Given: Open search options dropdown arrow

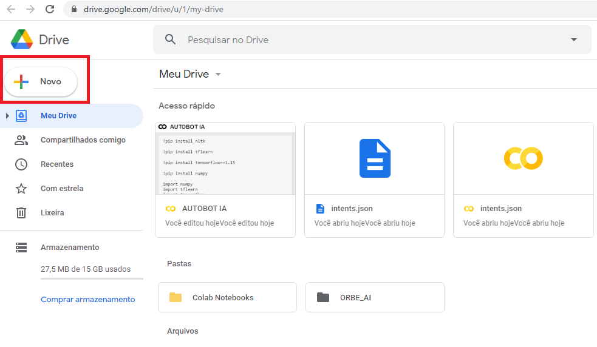Looking at the screenshot, I should (574, 39).
